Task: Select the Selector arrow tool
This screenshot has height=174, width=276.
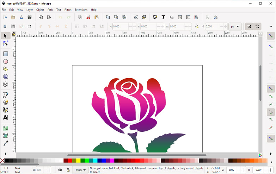Action: point(5,36)
